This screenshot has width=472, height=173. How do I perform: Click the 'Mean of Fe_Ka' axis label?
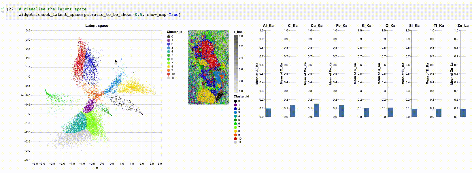tap(330, 74)
